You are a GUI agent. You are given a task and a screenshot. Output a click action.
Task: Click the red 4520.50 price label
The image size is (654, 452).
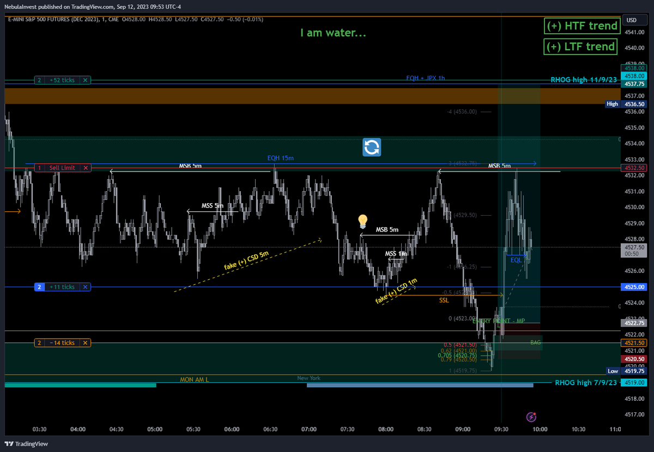[x=635, y=359]
